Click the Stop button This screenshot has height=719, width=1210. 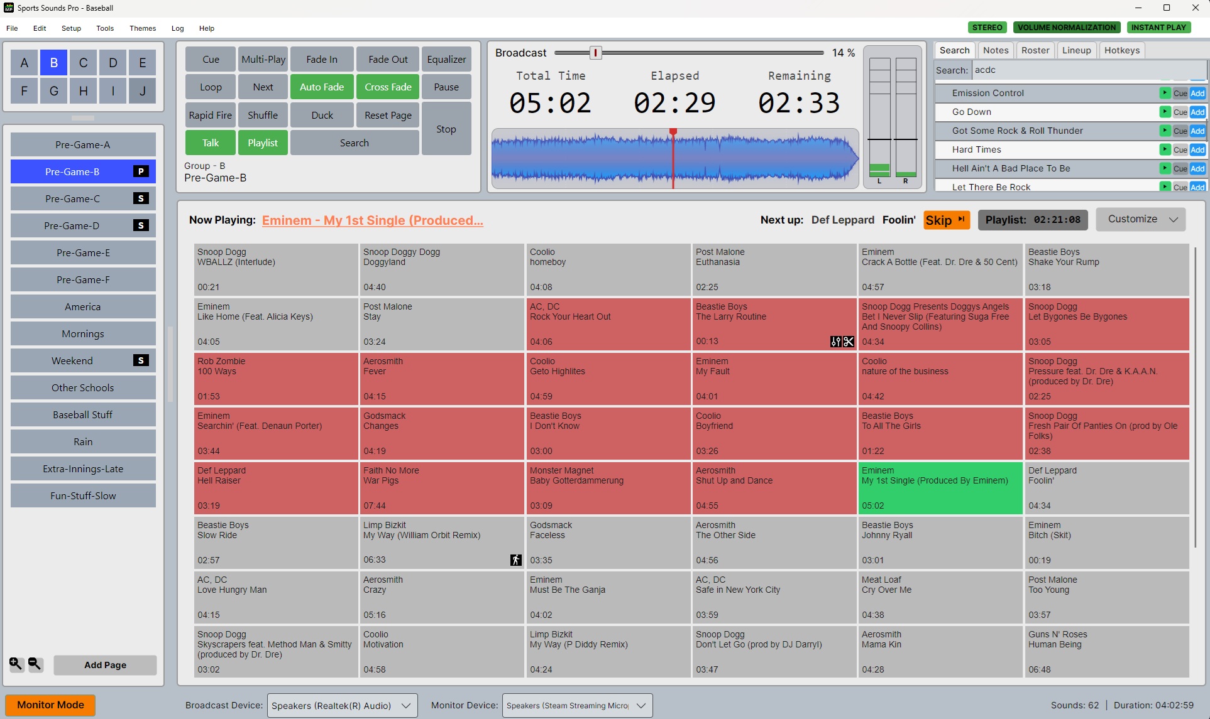pyautogui.click(x=446, y=129)
